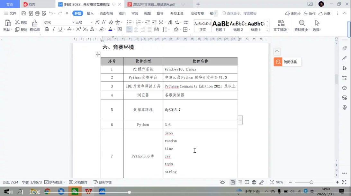Click the increase font size icon
This screenshot has height=196, width=351.
point(97,22)
